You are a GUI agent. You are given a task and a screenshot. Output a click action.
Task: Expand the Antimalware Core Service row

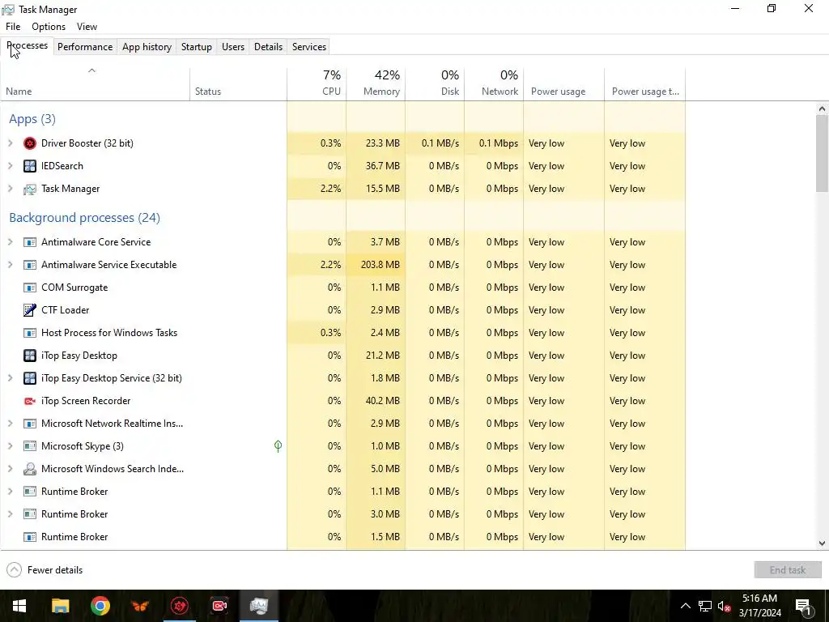coord(10,242)
